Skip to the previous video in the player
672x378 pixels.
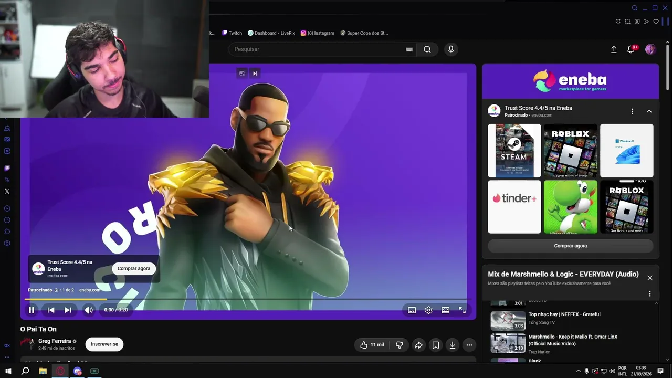[51, 310]
